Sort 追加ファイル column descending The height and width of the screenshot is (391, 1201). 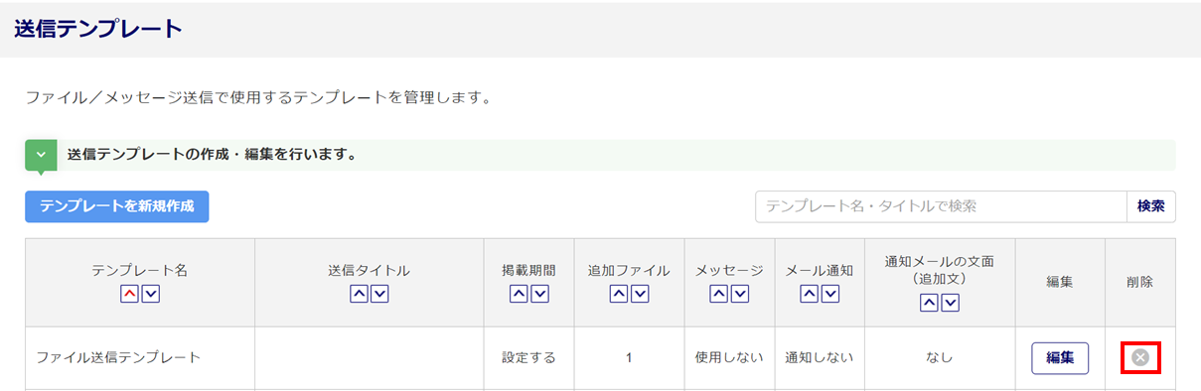640,294
